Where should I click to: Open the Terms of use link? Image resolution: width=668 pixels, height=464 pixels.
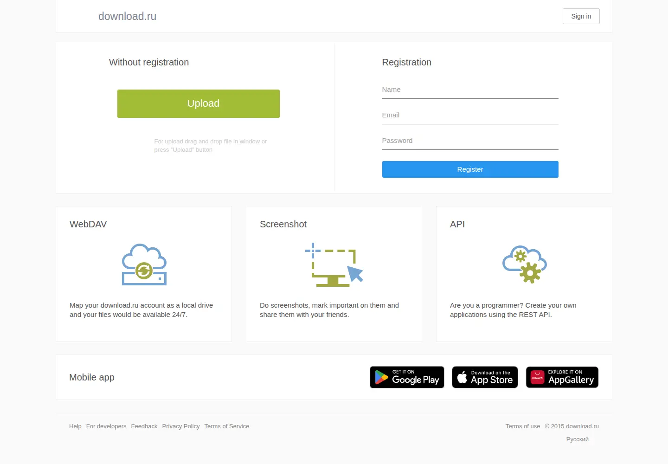(523, 426)
